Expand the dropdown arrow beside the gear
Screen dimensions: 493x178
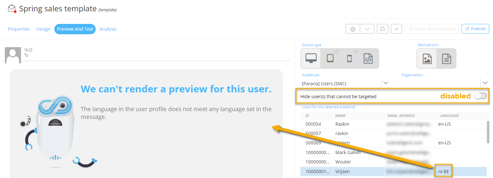pos(367,29)
